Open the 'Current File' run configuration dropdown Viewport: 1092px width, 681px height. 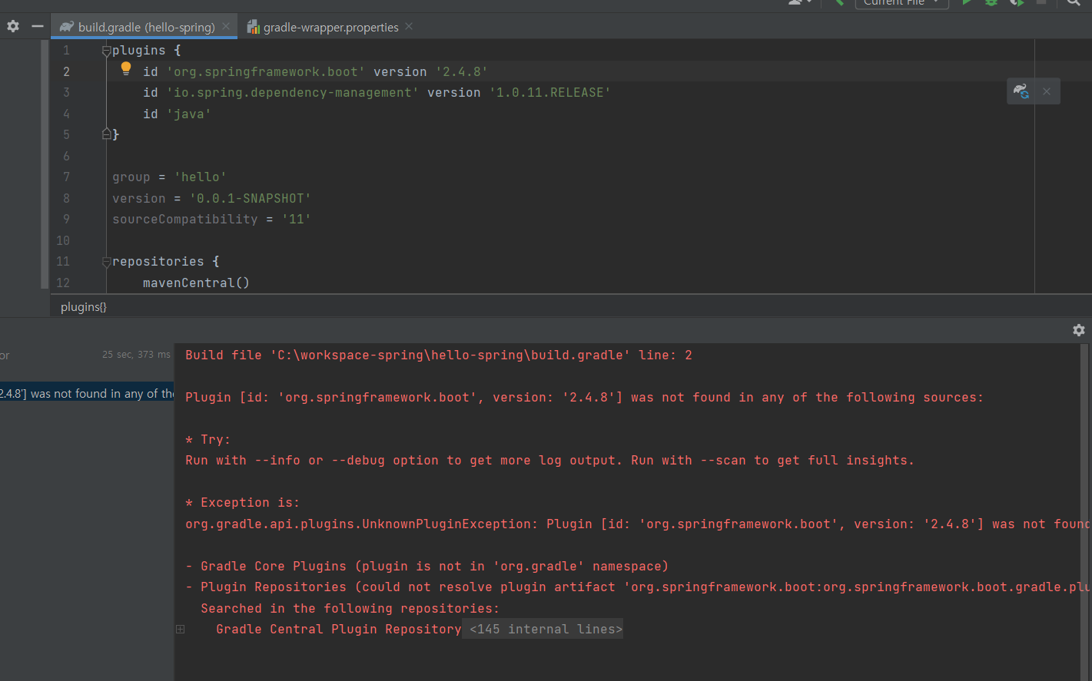901,2
